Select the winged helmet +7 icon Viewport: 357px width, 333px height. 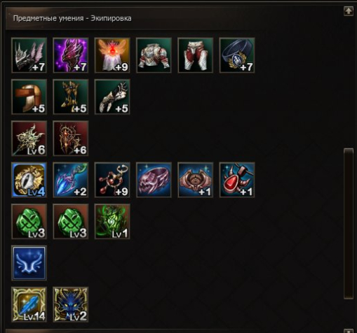(29, 55)
